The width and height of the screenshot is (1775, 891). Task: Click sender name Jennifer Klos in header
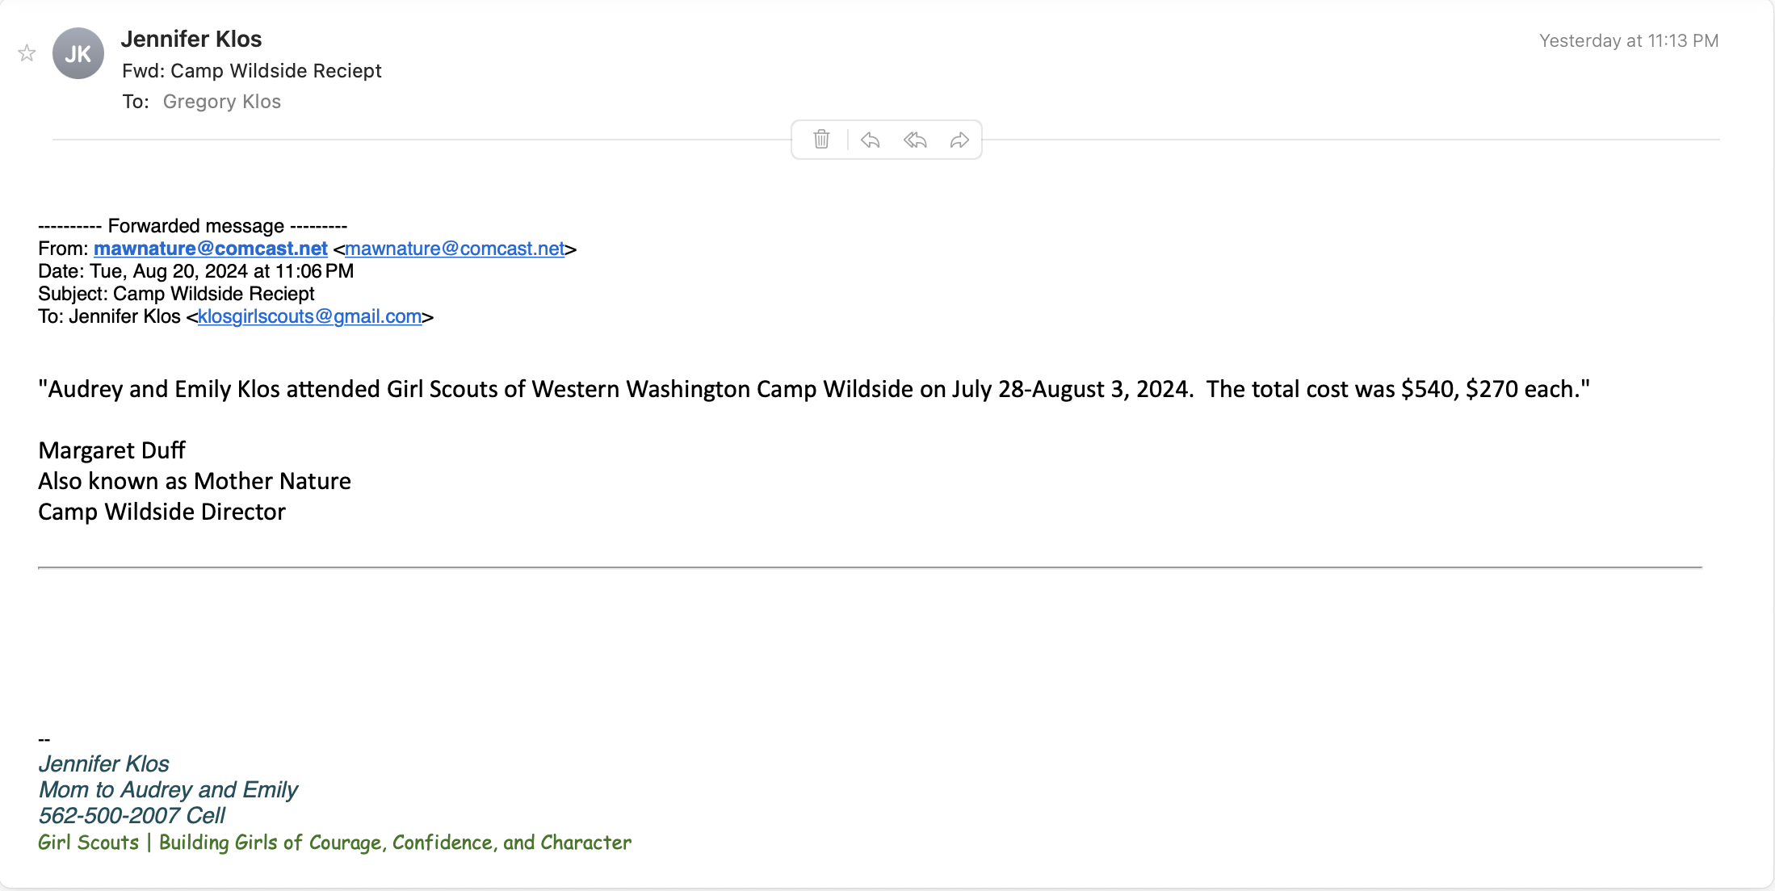point(191,39)
